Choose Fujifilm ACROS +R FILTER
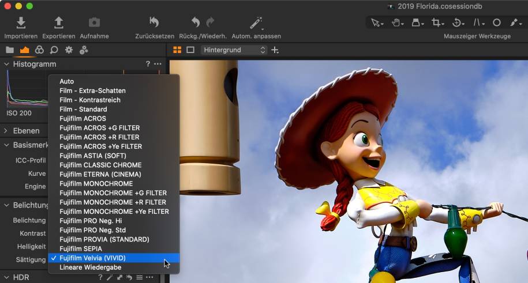The height and width of the screenshot is (283, 528). click(x=114, y=137)
